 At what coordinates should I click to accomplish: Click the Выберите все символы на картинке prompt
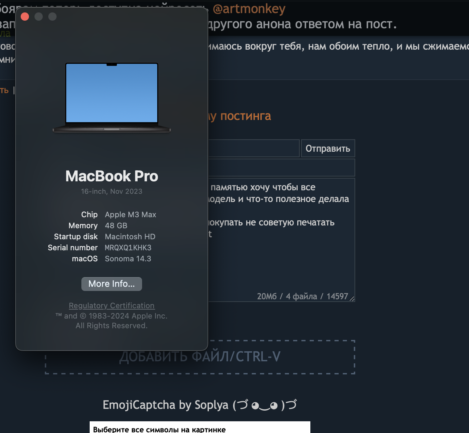coord(159,430)
